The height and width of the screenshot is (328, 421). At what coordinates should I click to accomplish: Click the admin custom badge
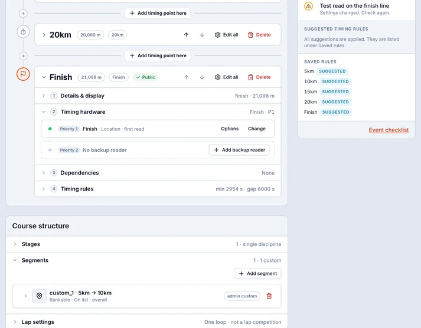tap(242, 296)
